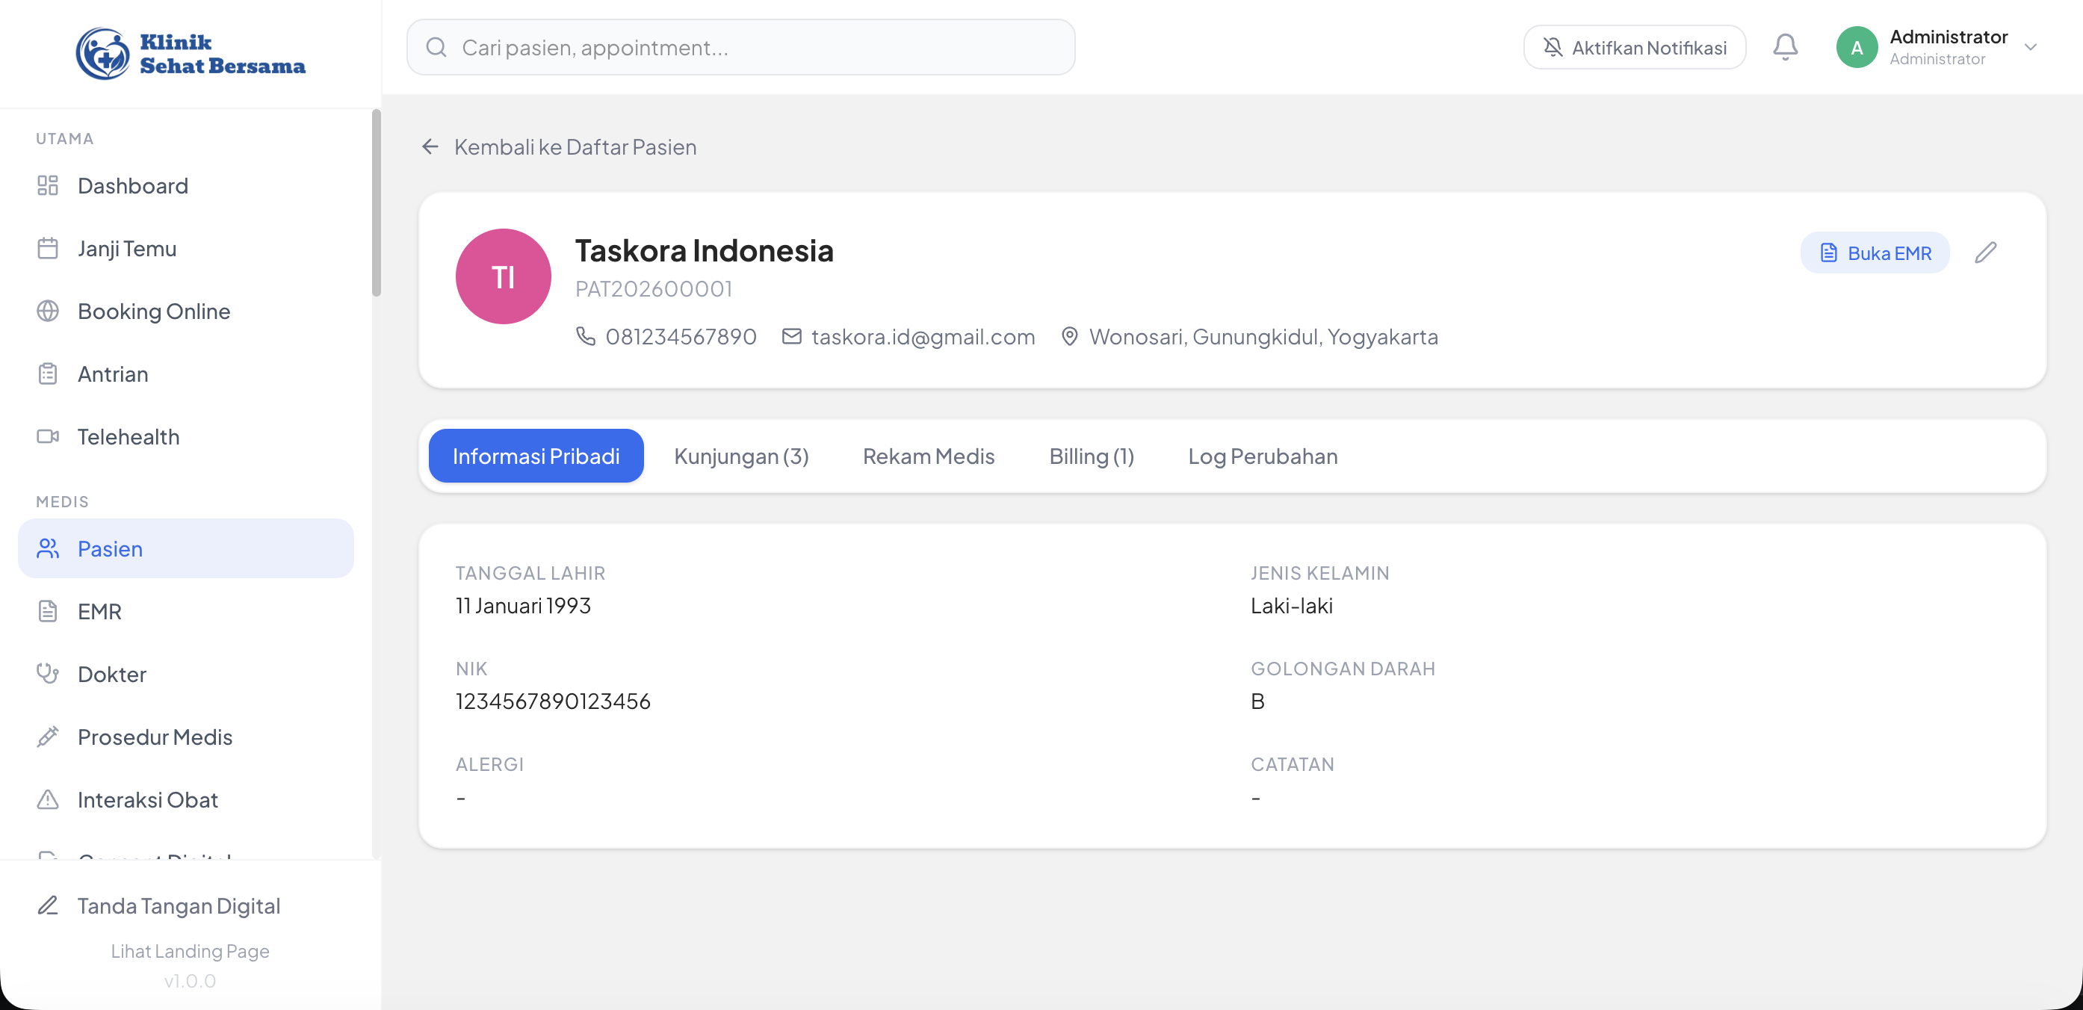The height and width of the screenshot is (1010, 2083).
Task: Open notifications with the bell icon
Action: point(1785,47)
